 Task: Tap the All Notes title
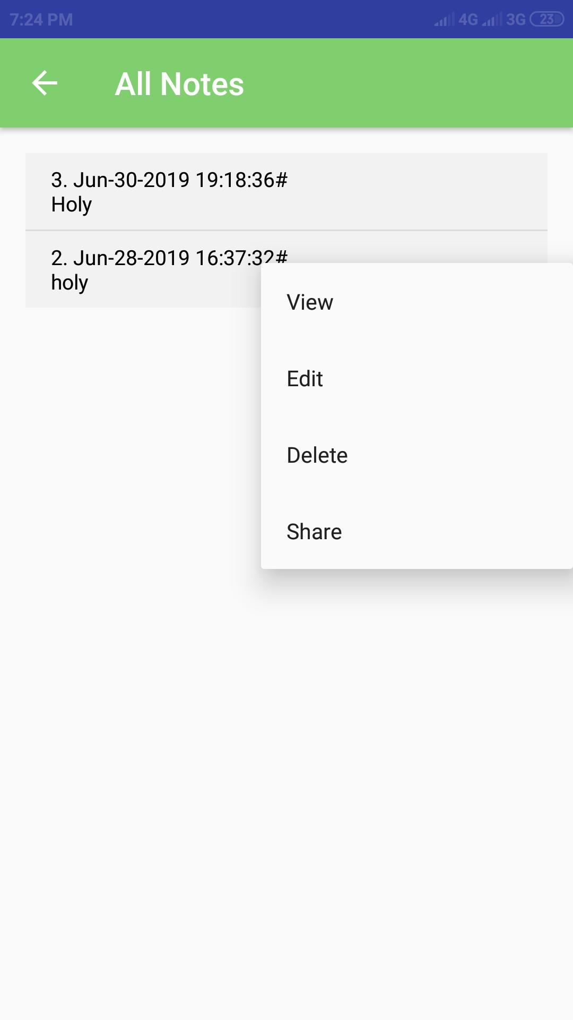[179, 84]
